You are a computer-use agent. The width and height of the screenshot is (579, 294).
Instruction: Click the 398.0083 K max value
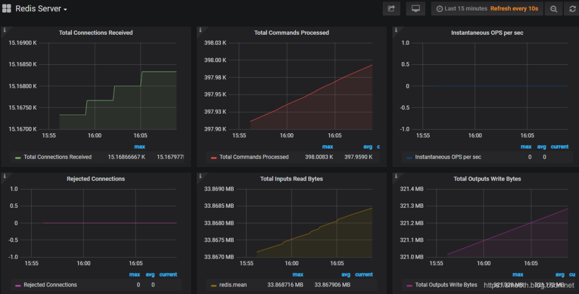tap(319, 157)
